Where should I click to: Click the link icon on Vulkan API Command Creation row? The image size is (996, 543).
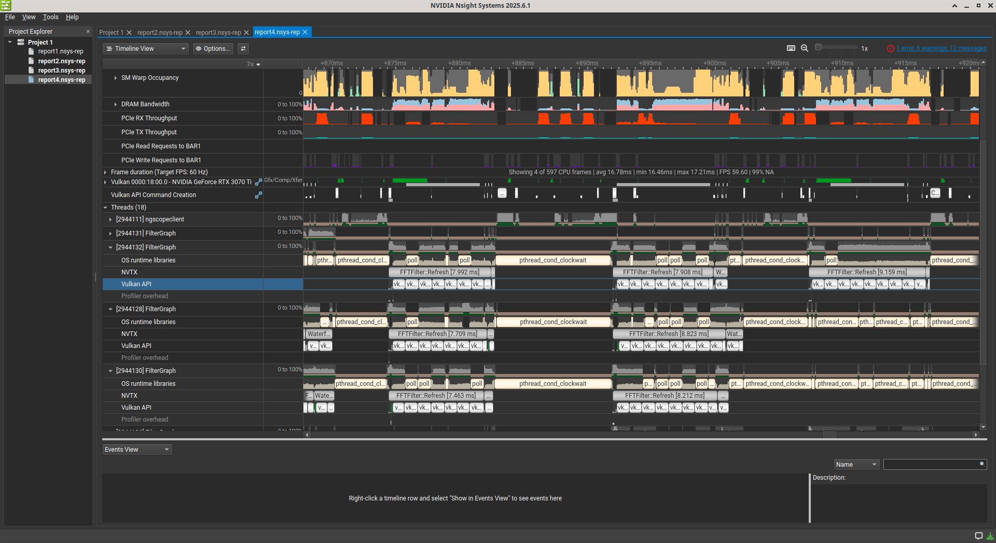tap(258, 195)
